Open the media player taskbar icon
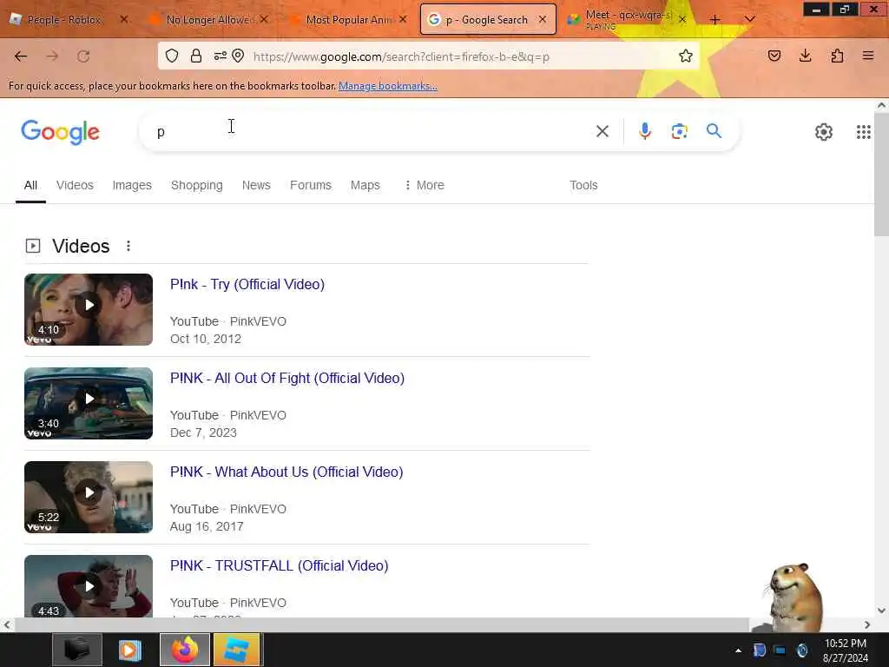 [130, 650]
